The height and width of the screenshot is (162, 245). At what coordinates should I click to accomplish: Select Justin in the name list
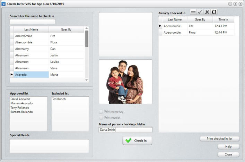66,55
